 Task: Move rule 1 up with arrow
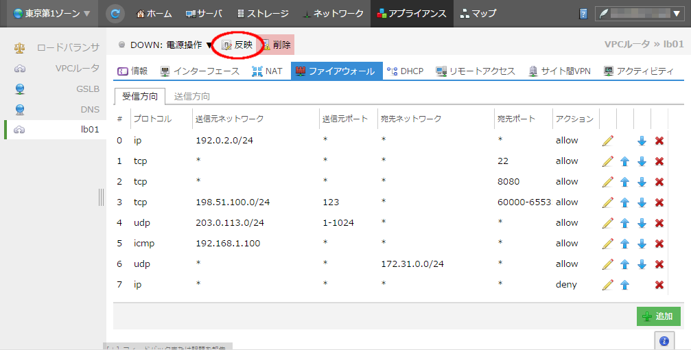point(624,161)
